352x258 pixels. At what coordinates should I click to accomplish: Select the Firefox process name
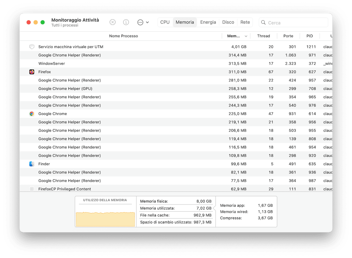[x=45, y=72]
